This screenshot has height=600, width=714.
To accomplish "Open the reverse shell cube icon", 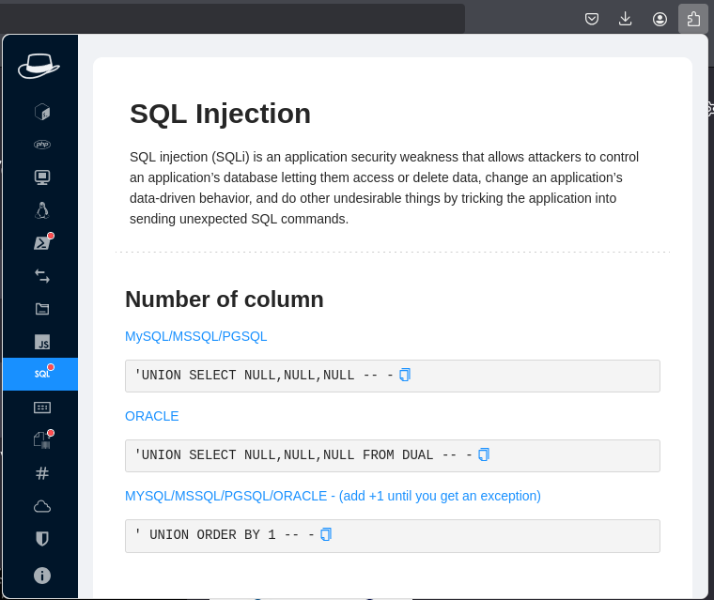I will tap(42, 112).
